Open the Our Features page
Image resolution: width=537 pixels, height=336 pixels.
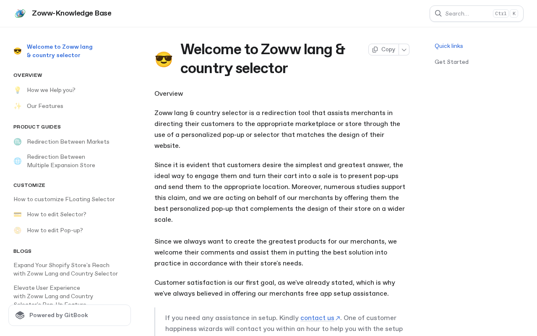[x=45, y=106]
